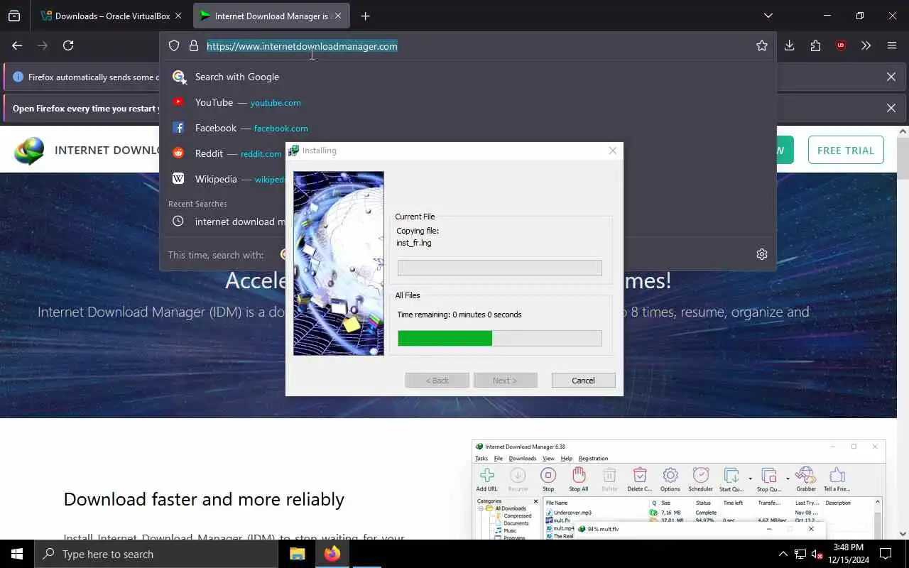Open a new tab with plus button
This screenshot has width=909, height=568.
[x=365, y=16]
